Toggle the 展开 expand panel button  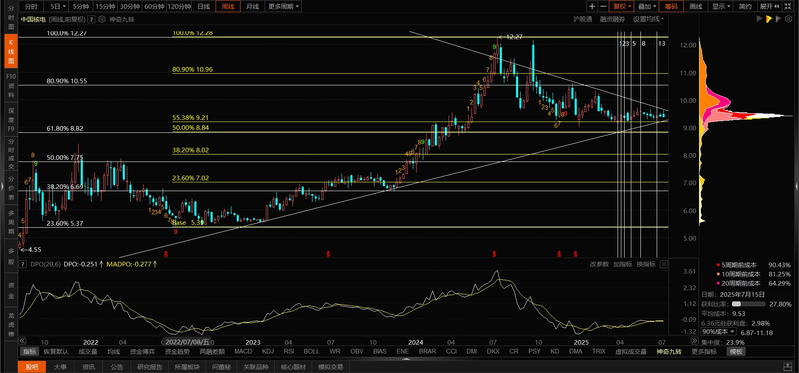click(x=769, y=6)
